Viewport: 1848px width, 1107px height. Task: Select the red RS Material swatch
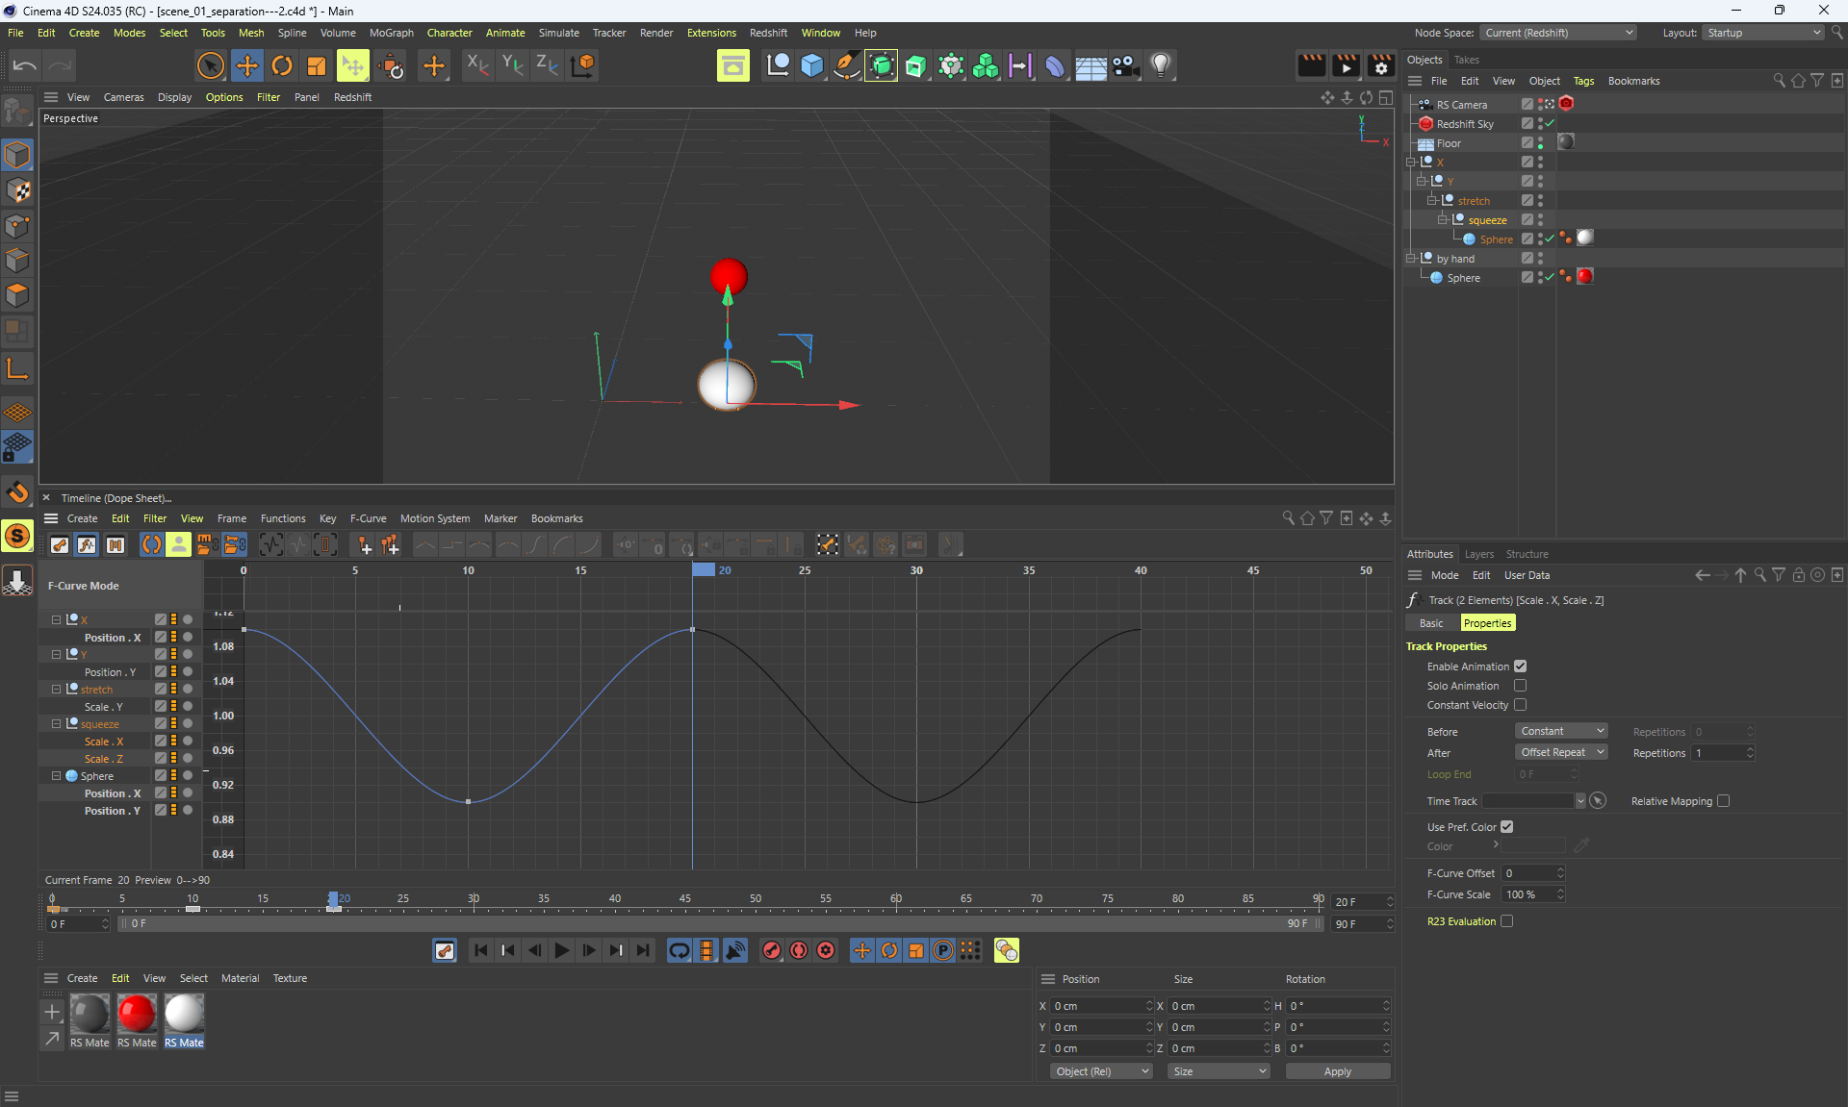137,1014
